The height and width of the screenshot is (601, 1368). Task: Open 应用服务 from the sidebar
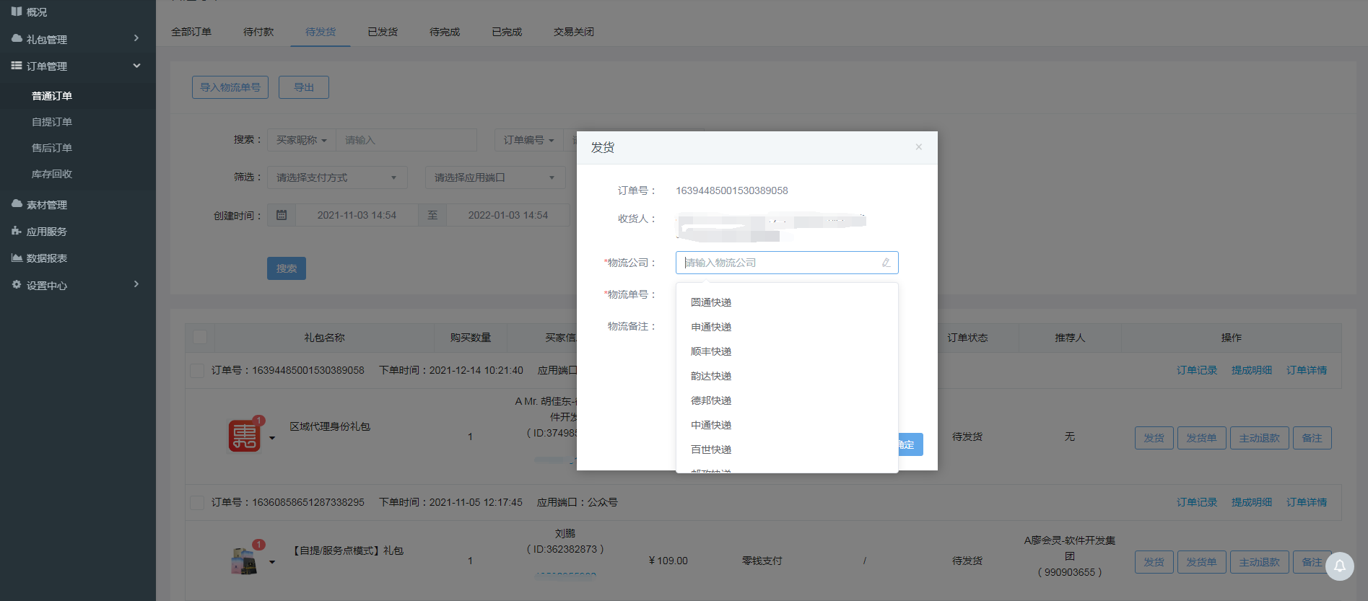(46, 232)
